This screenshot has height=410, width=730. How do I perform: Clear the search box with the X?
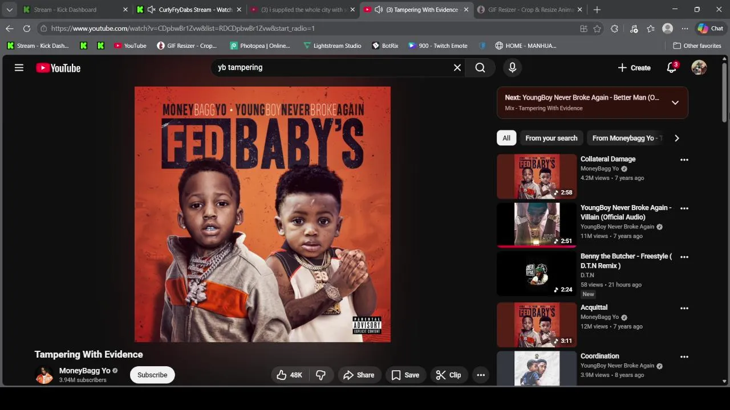457,68
